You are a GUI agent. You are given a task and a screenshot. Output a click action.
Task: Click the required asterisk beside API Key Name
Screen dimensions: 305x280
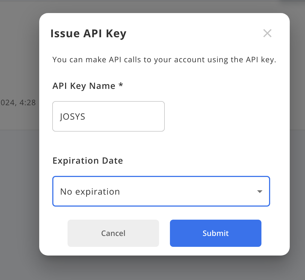[x=121, y=86]
